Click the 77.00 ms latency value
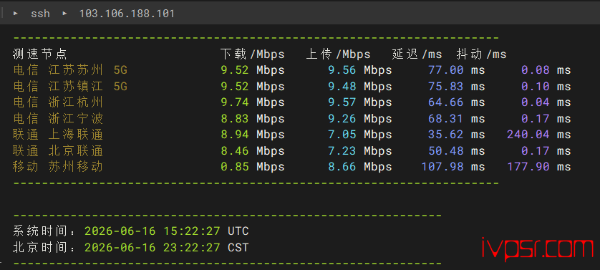The width and height of the screenshot is (600, 270). tap(457, 70)
